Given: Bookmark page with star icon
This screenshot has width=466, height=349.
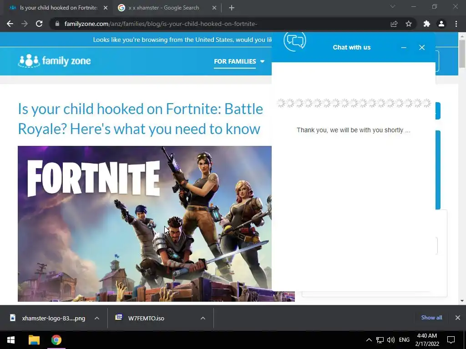Looking at the screenshot, I should tap(409, 24).
